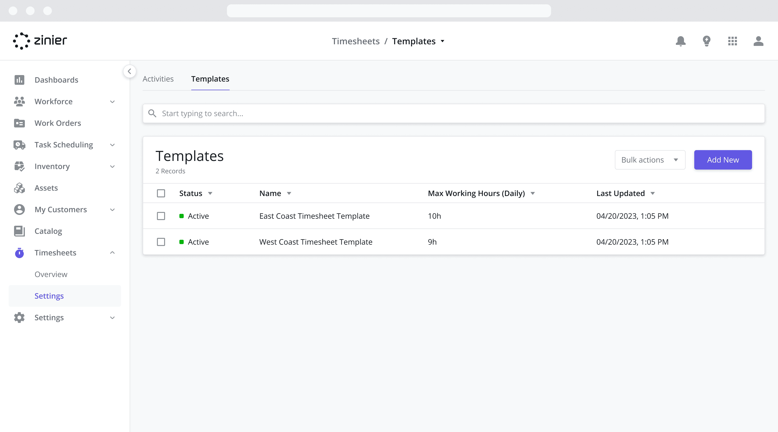Viewport: 778px width, 432px height.
Task: Click the Task Scheduling icon in sidebar
Action: coord(19,144)
